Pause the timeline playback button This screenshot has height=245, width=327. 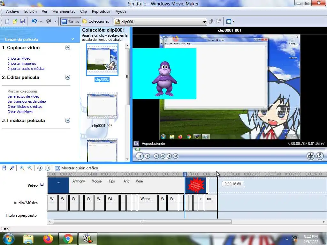pyautogui.click(x=48, y=168)
